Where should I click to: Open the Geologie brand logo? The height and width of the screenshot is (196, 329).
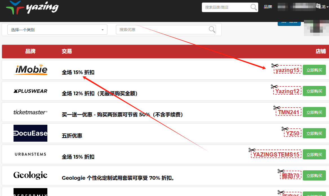click(x=30, y=175)
